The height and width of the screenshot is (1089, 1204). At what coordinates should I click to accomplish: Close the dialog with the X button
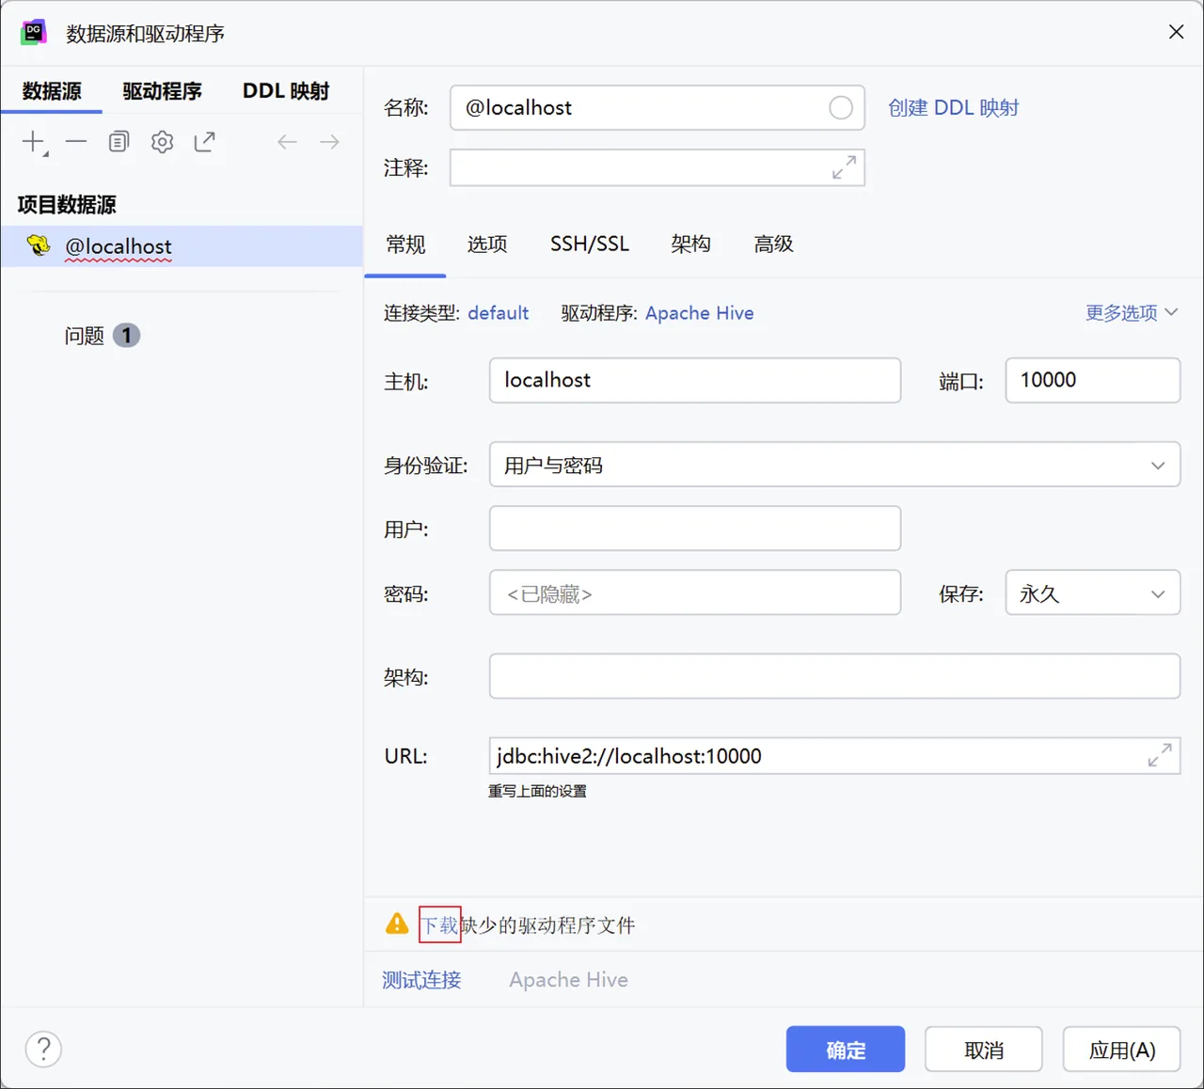(x=1176, y=32)
